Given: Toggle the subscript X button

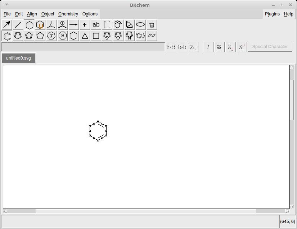Looking at the screenshot, I should click(x=230, y=47).
